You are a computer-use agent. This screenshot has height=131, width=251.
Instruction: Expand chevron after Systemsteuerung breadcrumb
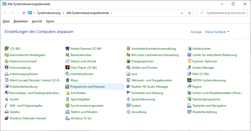pyautogui.click(x=63, y=13)
